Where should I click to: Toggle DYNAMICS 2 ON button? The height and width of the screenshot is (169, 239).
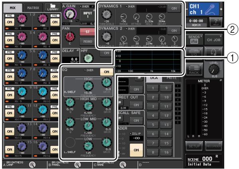tap(174, 31)
